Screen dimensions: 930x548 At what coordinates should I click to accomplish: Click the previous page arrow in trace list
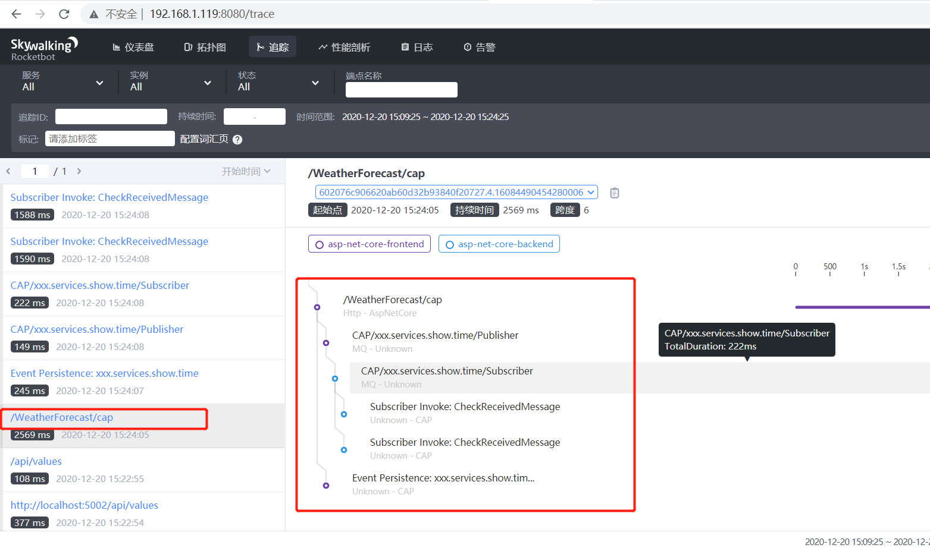click(x=8, y=171)
